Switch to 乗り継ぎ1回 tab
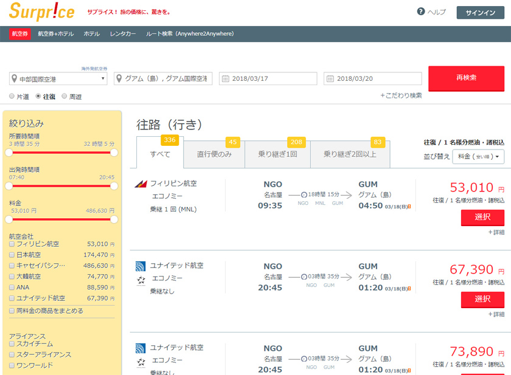The height and width of the screenshot is (375, 511). [x=277, y=154]
